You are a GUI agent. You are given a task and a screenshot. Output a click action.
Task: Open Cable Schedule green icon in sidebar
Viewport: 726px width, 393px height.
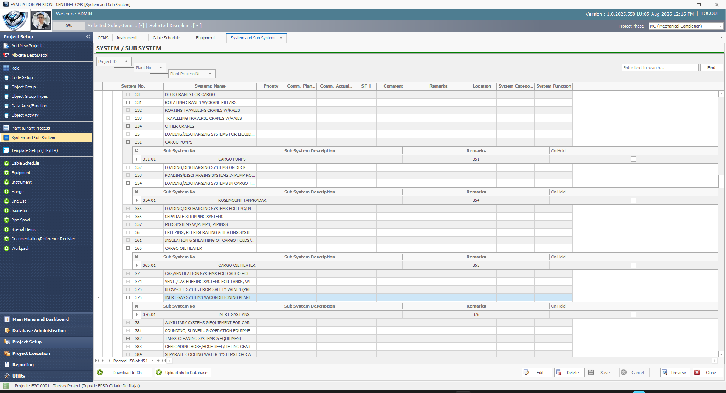pos(6,163)
